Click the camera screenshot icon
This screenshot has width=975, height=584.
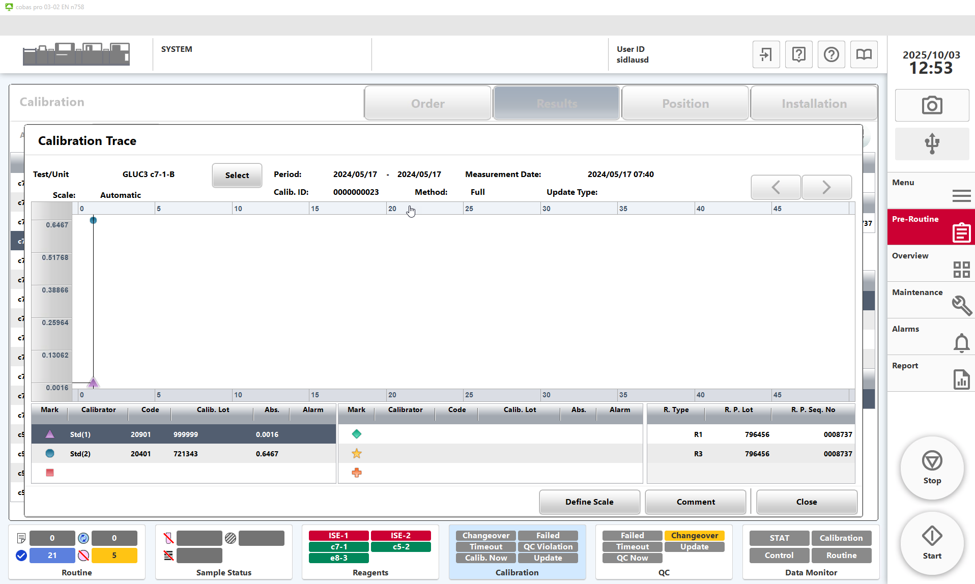pyautogui.click(x=931, y=105)
